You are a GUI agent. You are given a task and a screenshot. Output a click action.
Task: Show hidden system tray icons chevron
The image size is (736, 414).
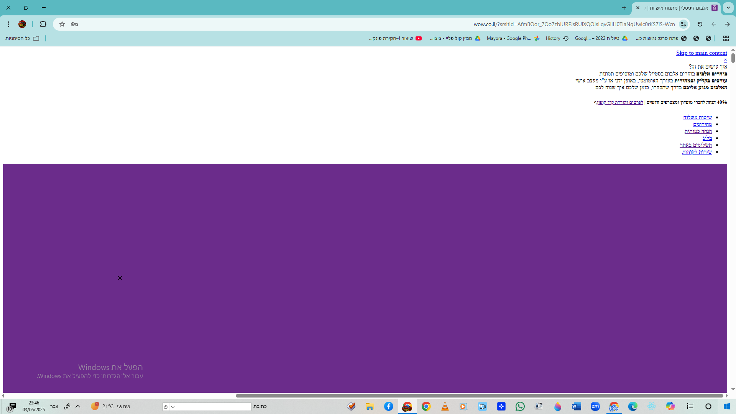[78, 406]
